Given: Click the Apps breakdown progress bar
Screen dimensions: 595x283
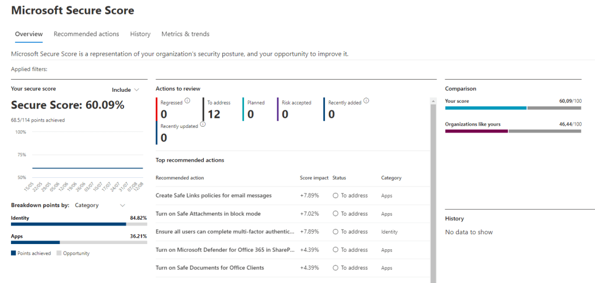Looking at the screenshot, I should (79, 242).
